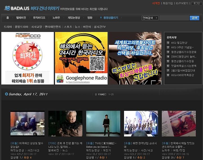Open the 텔레비전 menu

click(21, 17)
